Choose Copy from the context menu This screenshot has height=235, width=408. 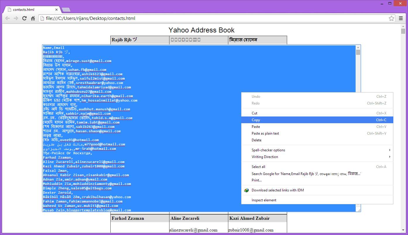[256, 120]
